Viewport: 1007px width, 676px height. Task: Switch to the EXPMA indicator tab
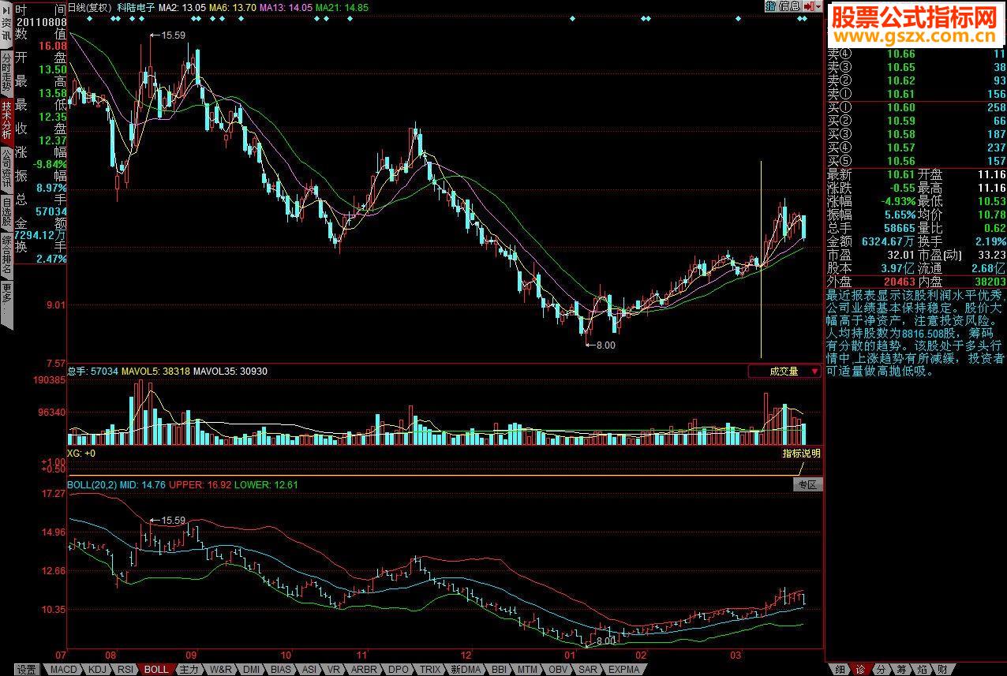pos(624,670)
